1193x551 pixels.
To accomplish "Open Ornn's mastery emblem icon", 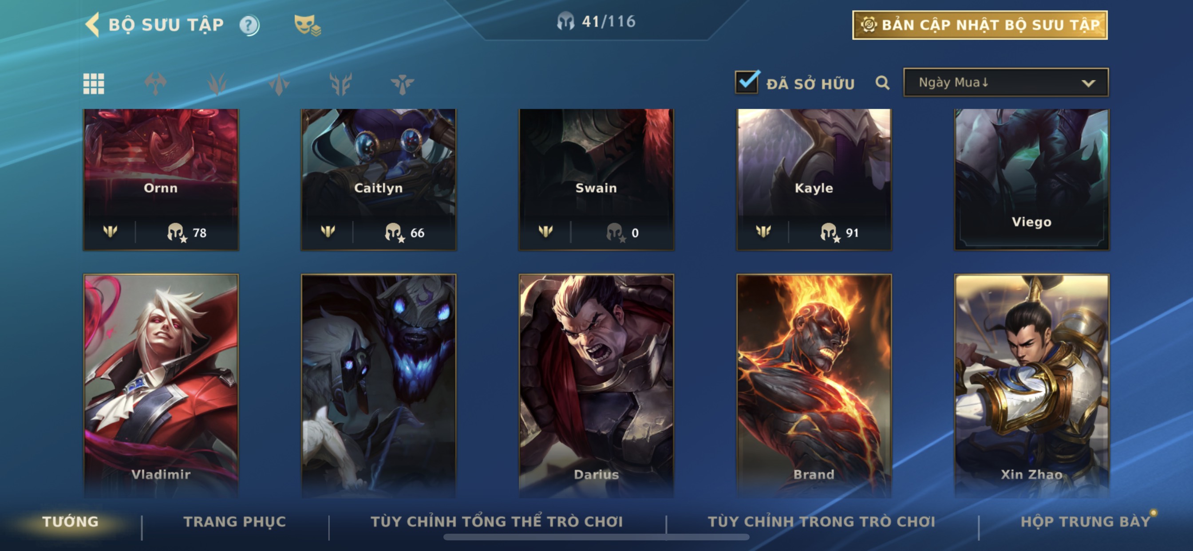I will [110, 231].
